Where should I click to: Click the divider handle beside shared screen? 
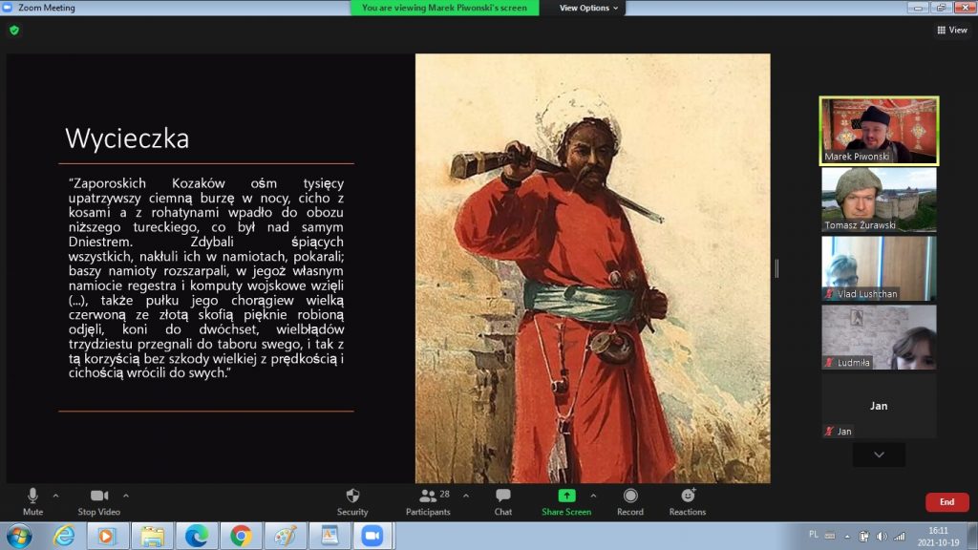[x=776, y=268]
